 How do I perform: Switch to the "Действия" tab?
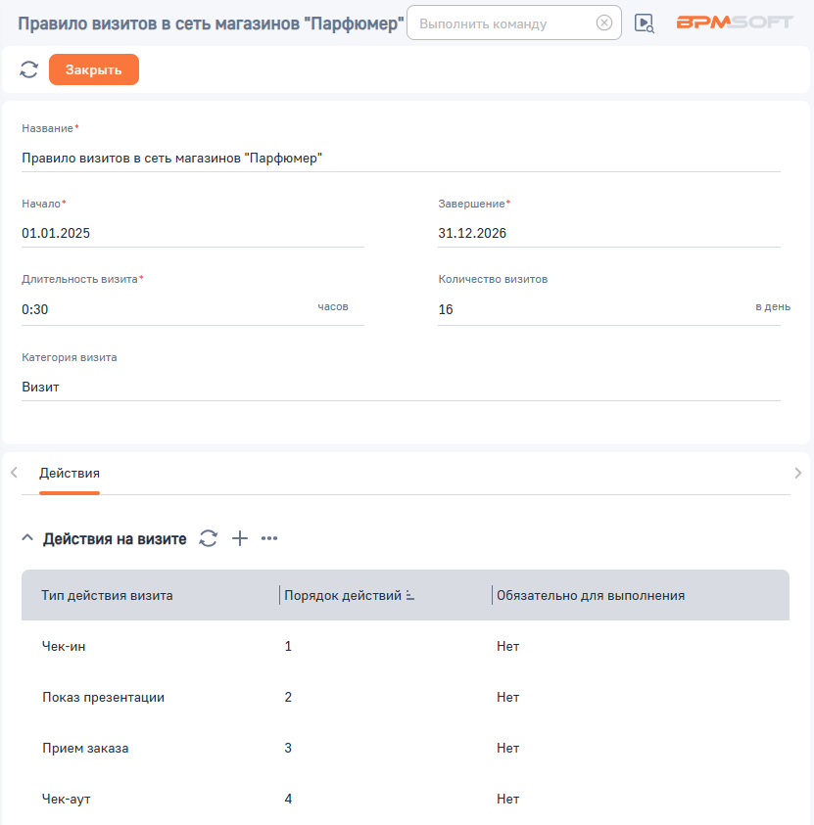click(70, 474)
